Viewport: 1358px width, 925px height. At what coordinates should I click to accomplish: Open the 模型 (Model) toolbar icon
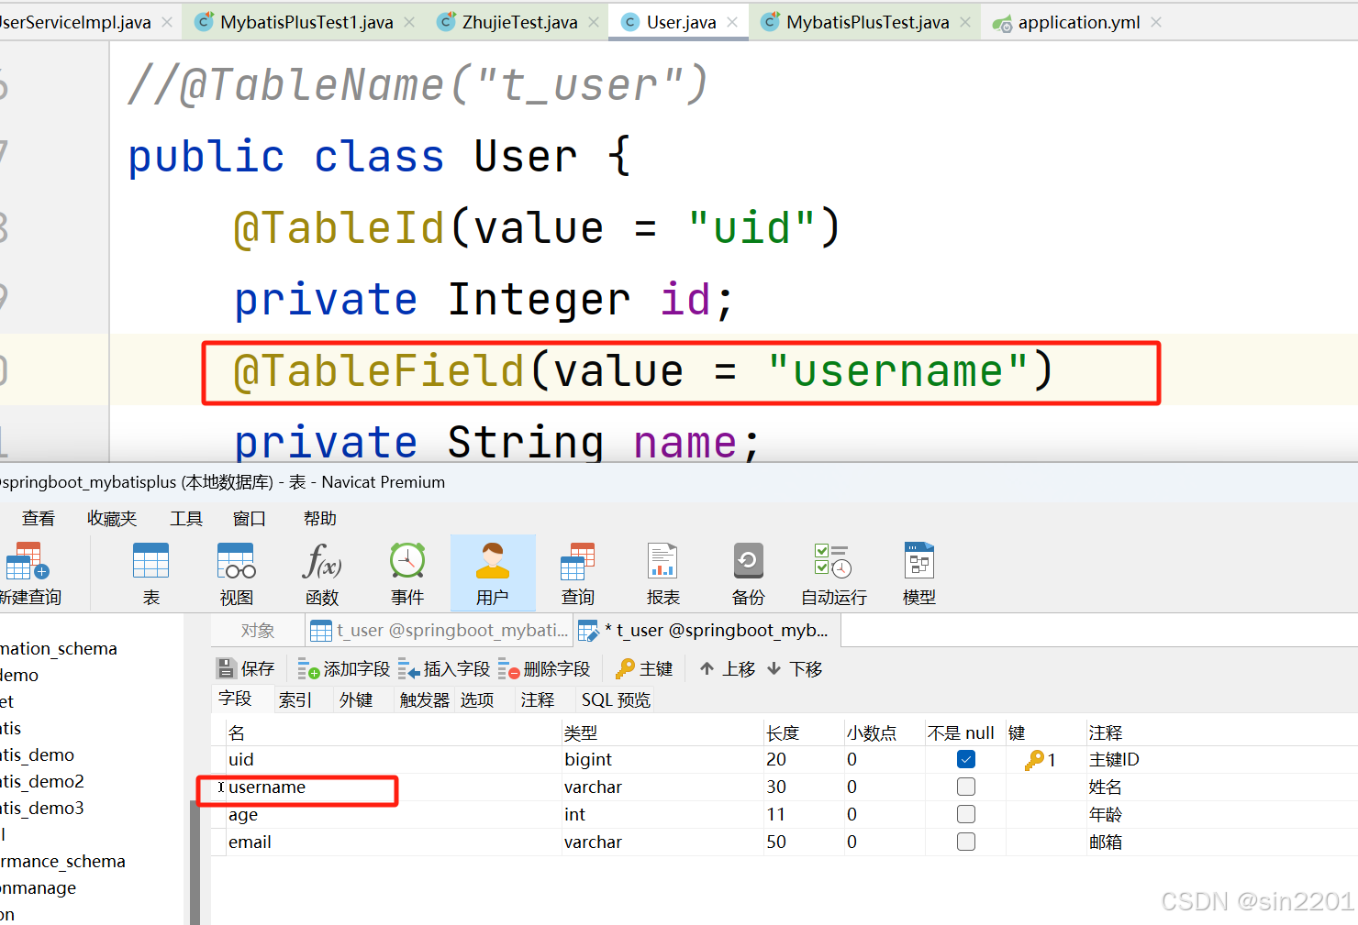click(918, 573)
